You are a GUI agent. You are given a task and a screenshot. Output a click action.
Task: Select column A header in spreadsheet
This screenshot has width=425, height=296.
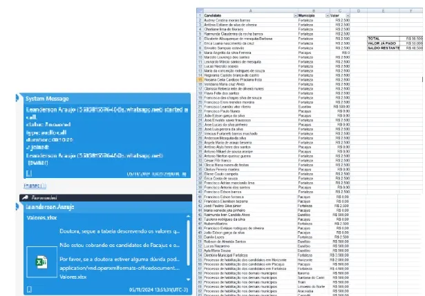coord(250,11)
